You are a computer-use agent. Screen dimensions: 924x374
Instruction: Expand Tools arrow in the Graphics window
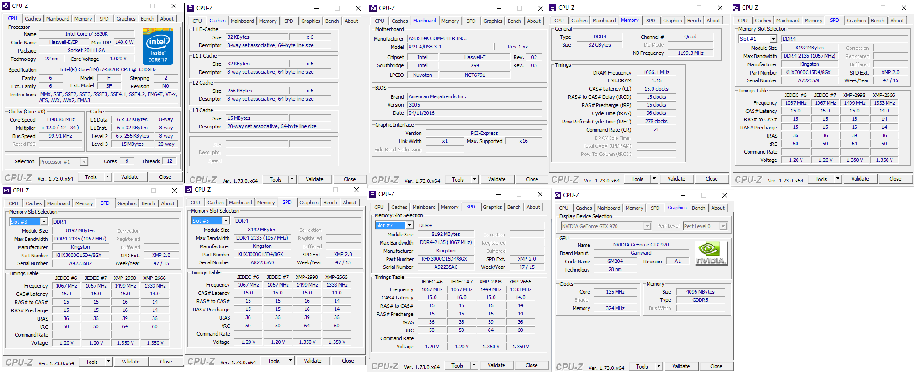tap(658, 366)
